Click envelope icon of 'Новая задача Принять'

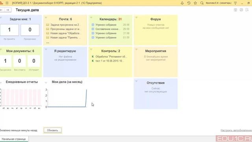coord(48,37)
